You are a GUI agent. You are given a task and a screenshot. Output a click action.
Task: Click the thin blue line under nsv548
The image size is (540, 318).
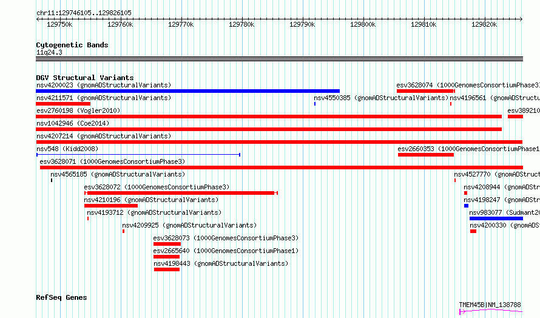(x=138, y=155)
